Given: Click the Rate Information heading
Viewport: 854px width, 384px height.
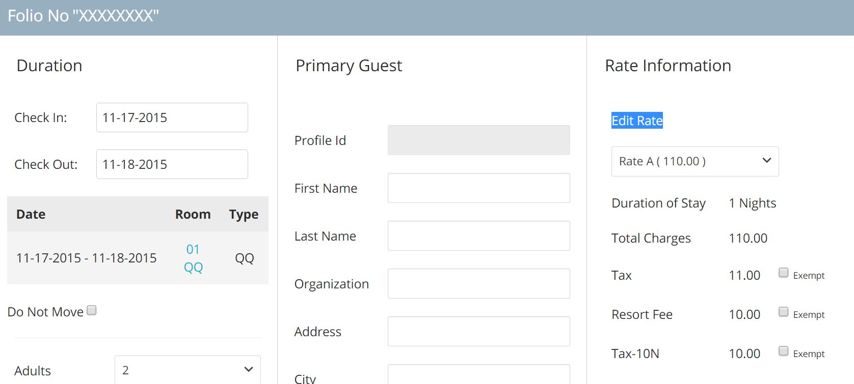Looking at the screenshot, I should [x=668, y=66].
